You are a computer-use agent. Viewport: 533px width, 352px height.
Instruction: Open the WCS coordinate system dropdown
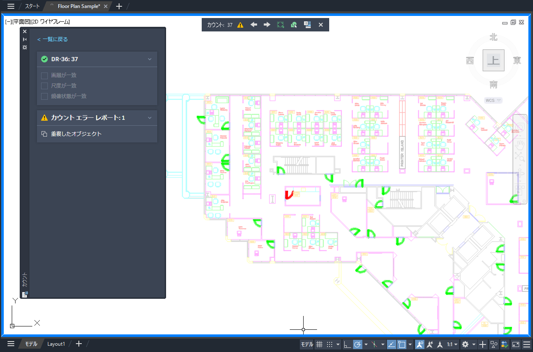(x=494, y=101)
